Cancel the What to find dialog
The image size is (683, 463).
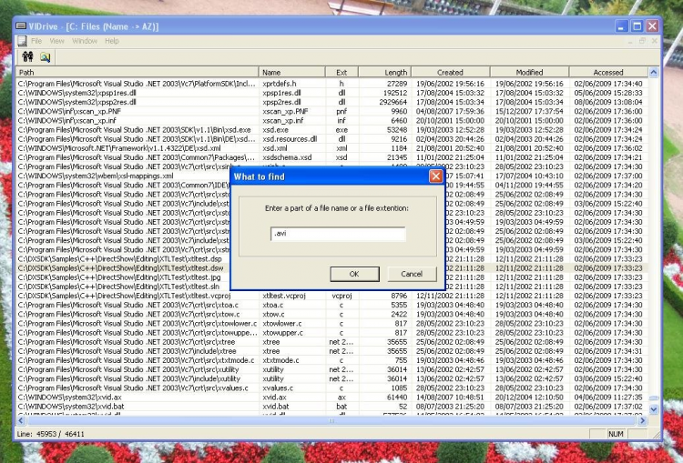click(412, 274)
